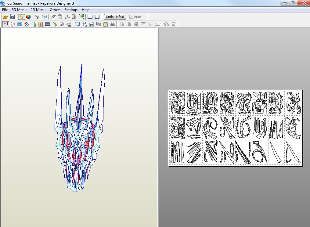Screen dimensions: 310x227
Task: Click the arrange parts squares icon
Action: tap(85, 24)
